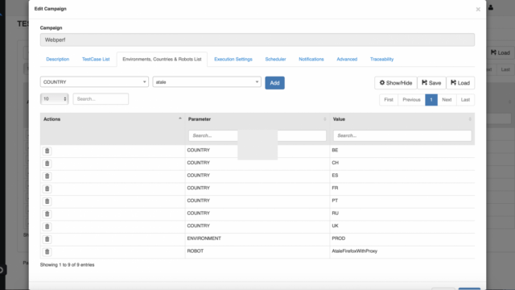
Task: Switch to the Advanced tab
Action: tap(347, 59)
